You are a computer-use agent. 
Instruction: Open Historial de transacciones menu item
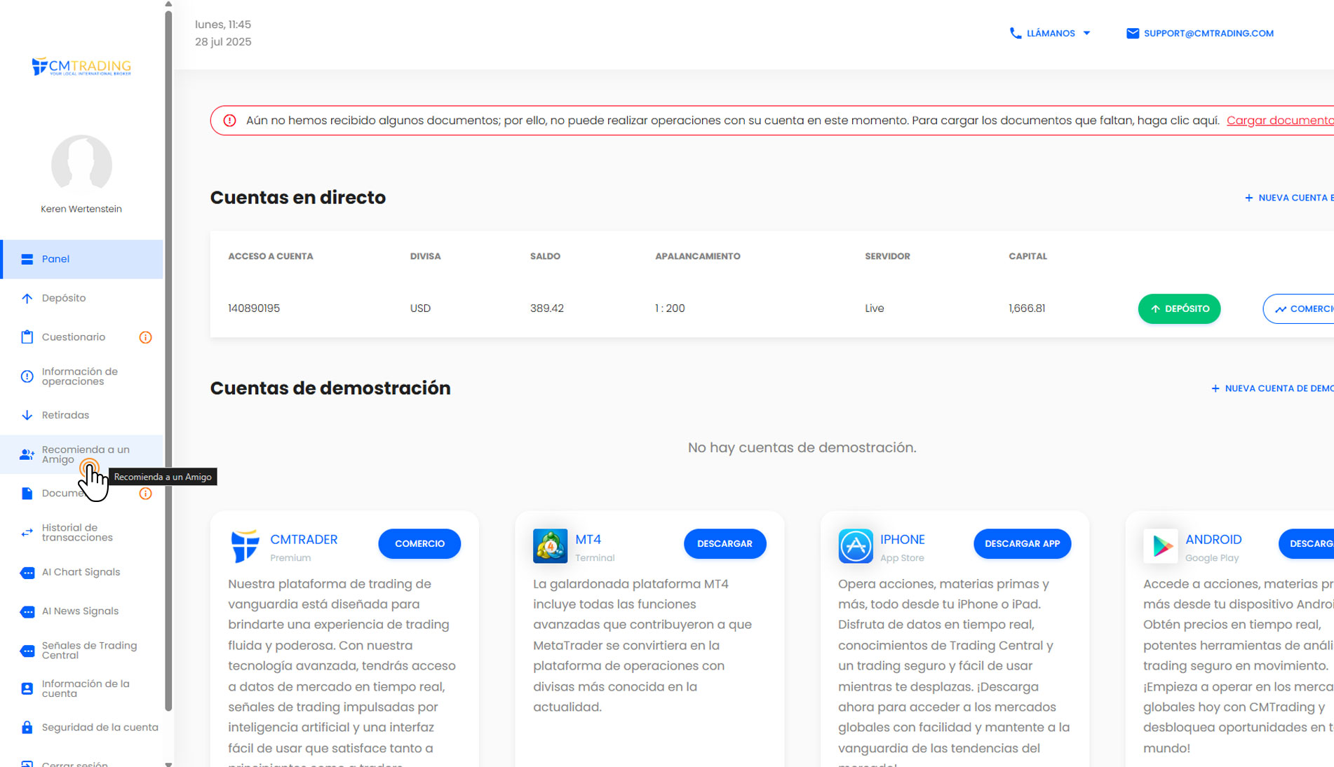tap(82, 533)
